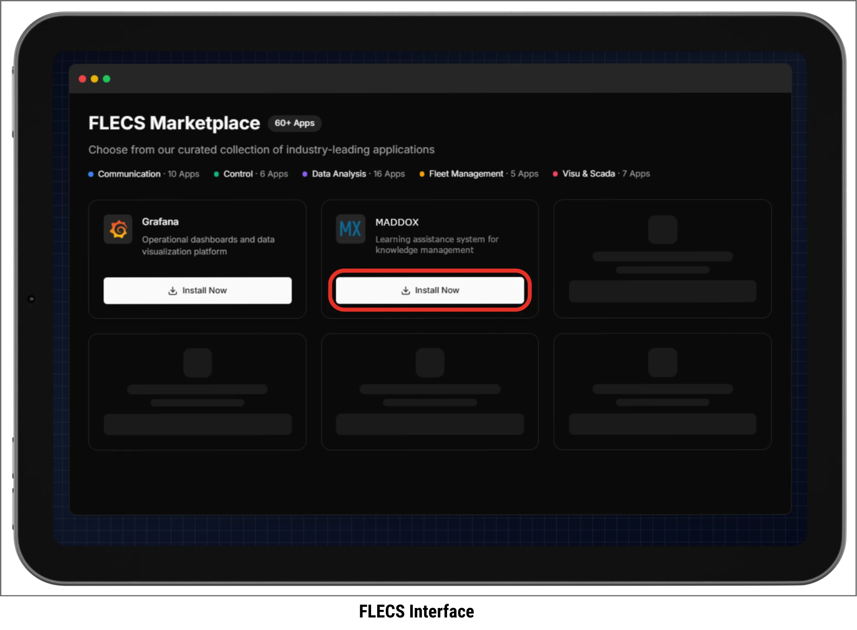Image resolution: width=857 pixels, height=630 pixels.
Task: Click the pink Visu & Scada dot
Action: [555, 174]
